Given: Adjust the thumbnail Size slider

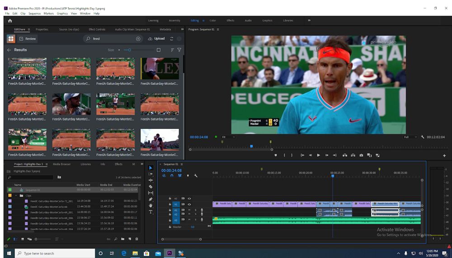Looking at the screenshot, I should pos(130,50).
